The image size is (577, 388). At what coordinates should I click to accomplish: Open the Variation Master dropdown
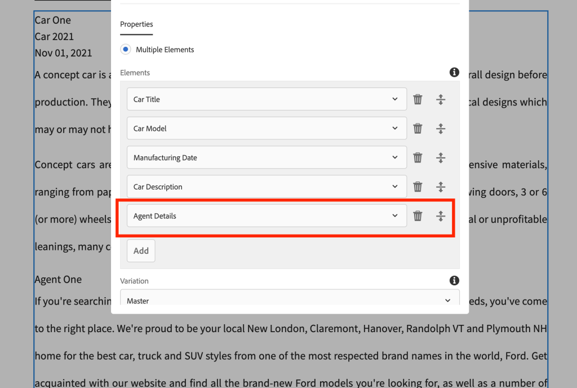click(x=290, y=301)
